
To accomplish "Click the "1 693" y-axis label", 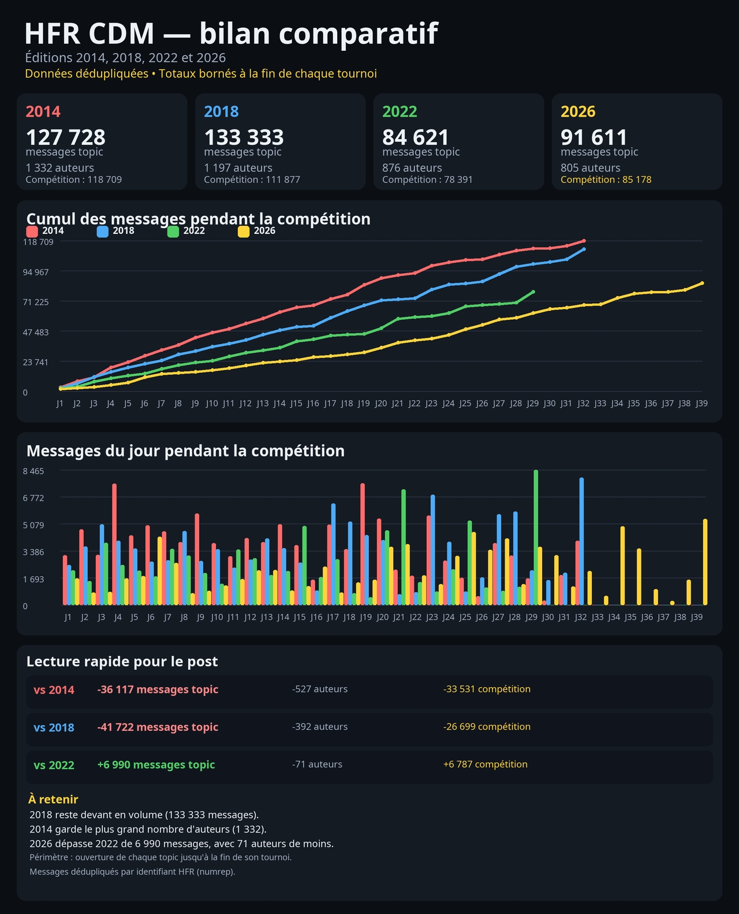I will click(33, 579).
